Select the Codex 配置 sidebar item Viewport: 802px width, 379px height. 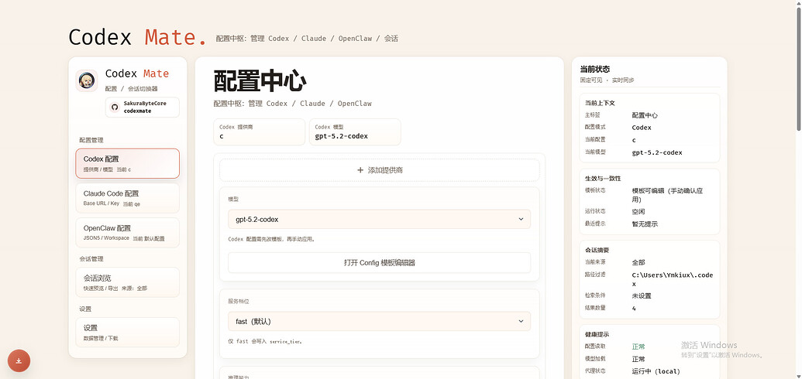pos(127,163)
